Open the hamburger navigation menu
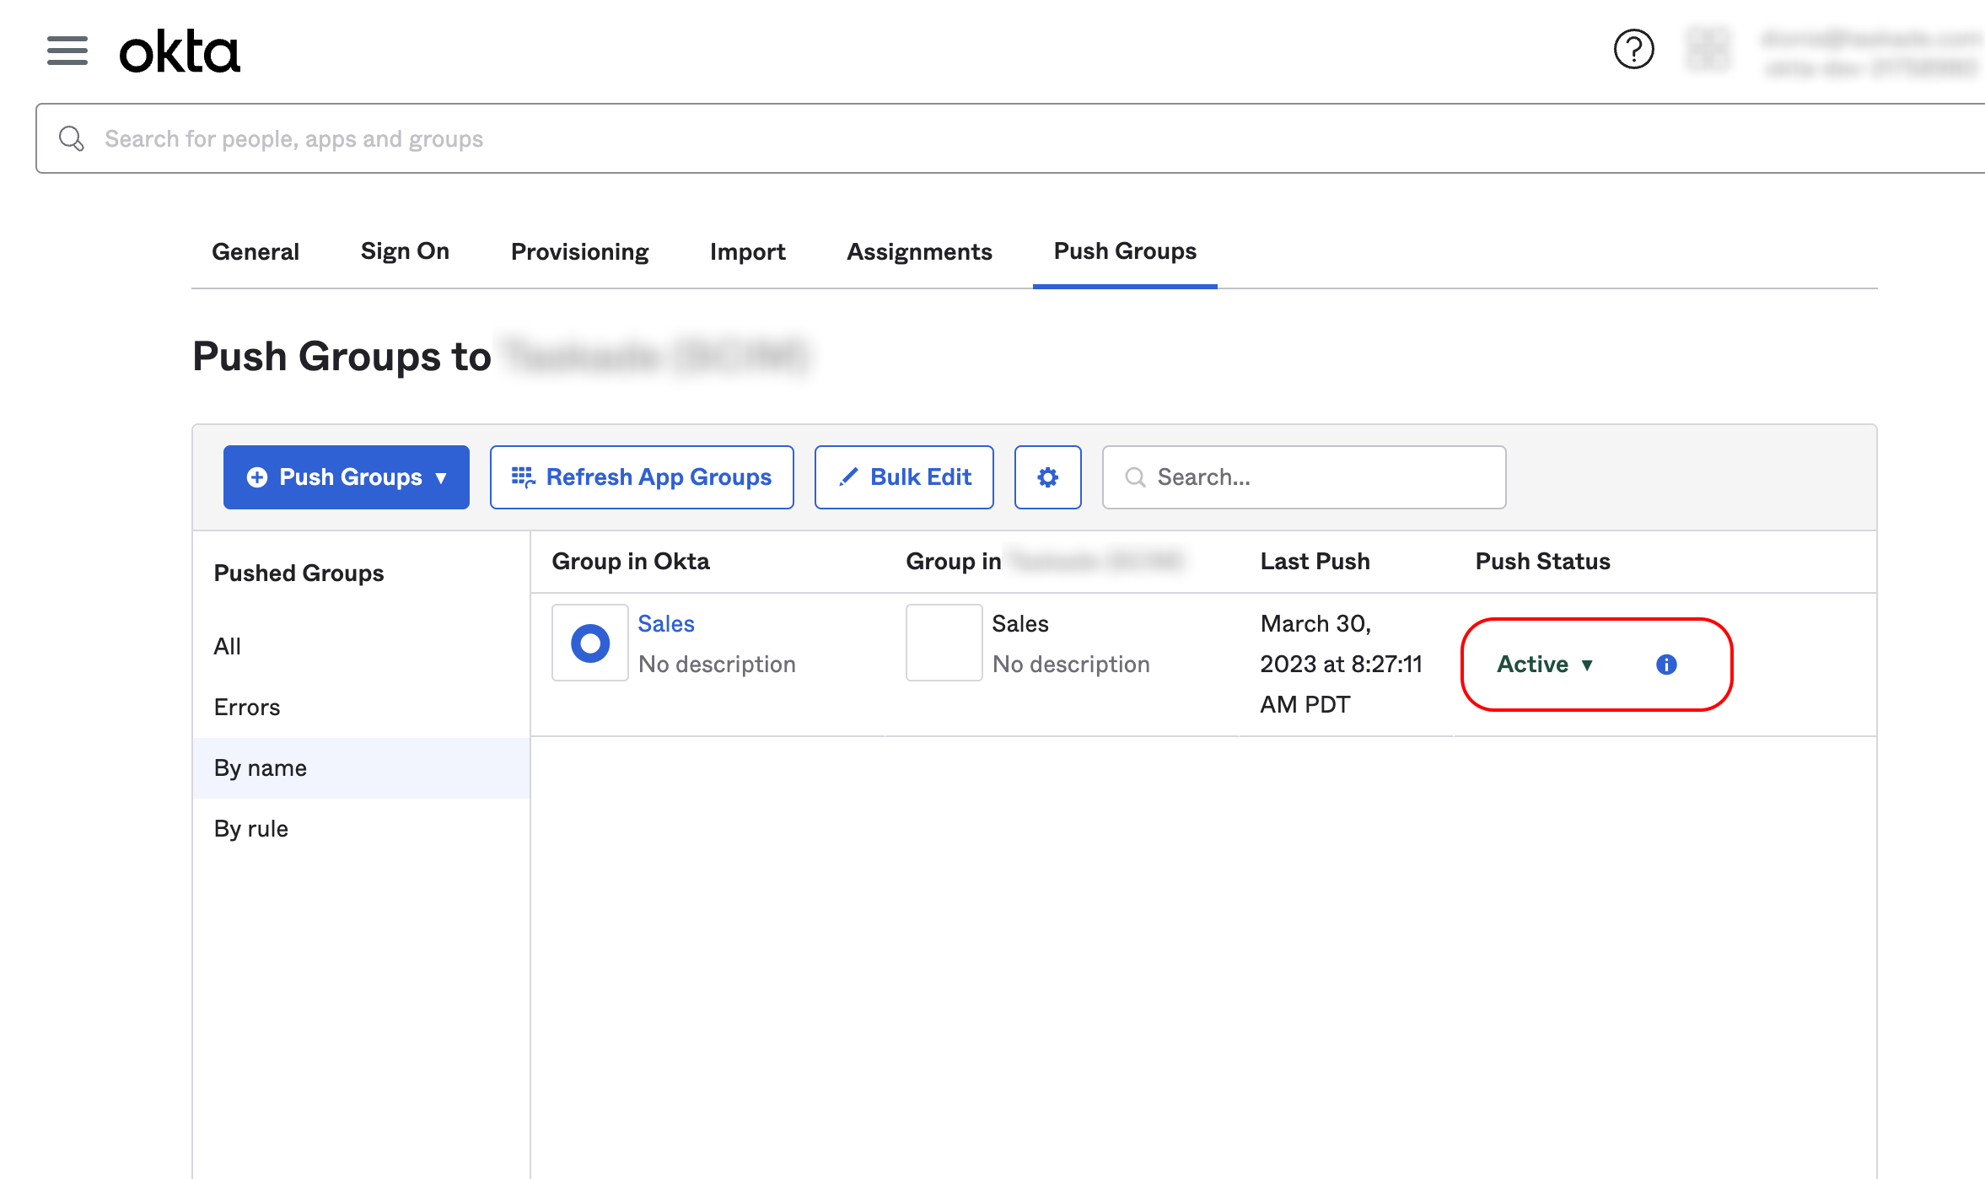The image size is (1985, 1179). pyautogui.click(x=67, y=51)
